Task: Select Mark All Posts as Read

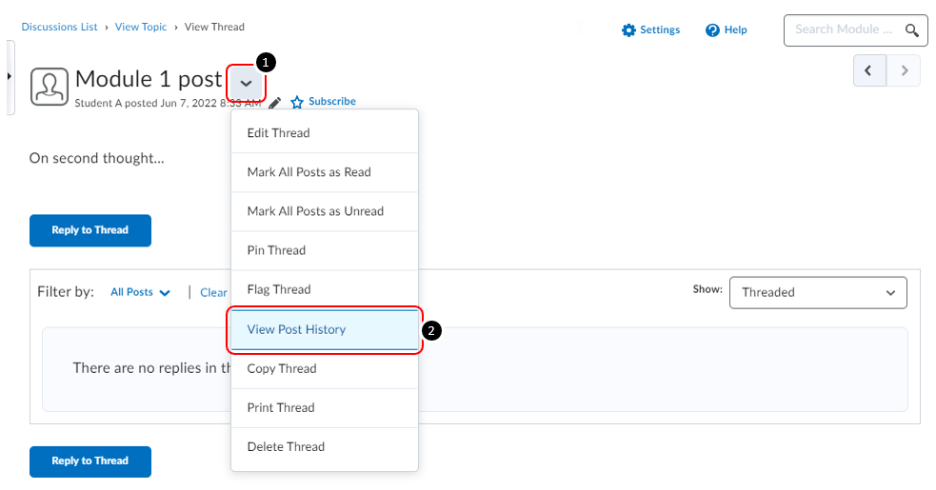Action: pyautogui.click(x=309, y=172)
